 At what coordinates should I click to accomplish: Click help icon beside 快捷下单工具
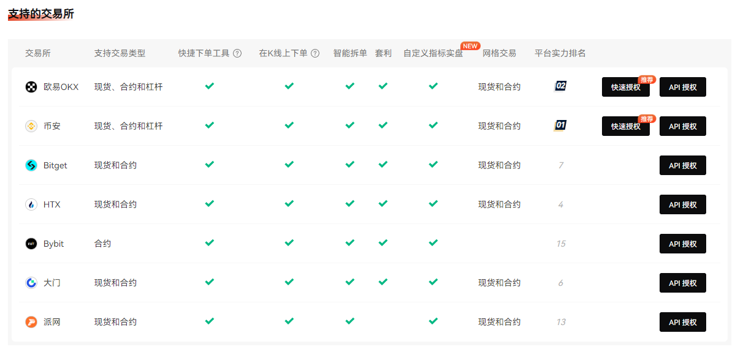coord(237,53)
